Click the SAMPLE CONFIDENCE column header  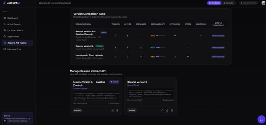[218, 24]
